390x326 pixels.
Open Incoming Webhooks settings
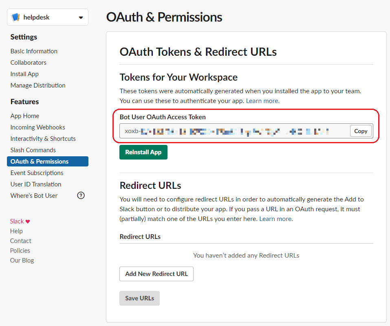[x=38, y=127]
